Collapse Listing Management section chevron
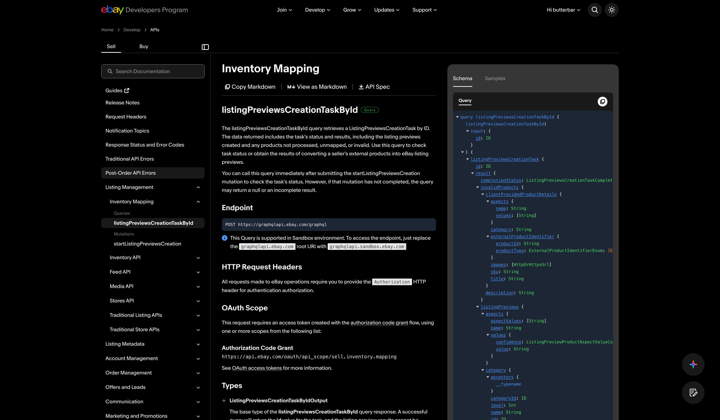 pyautogui.click(x=198, y=187)
